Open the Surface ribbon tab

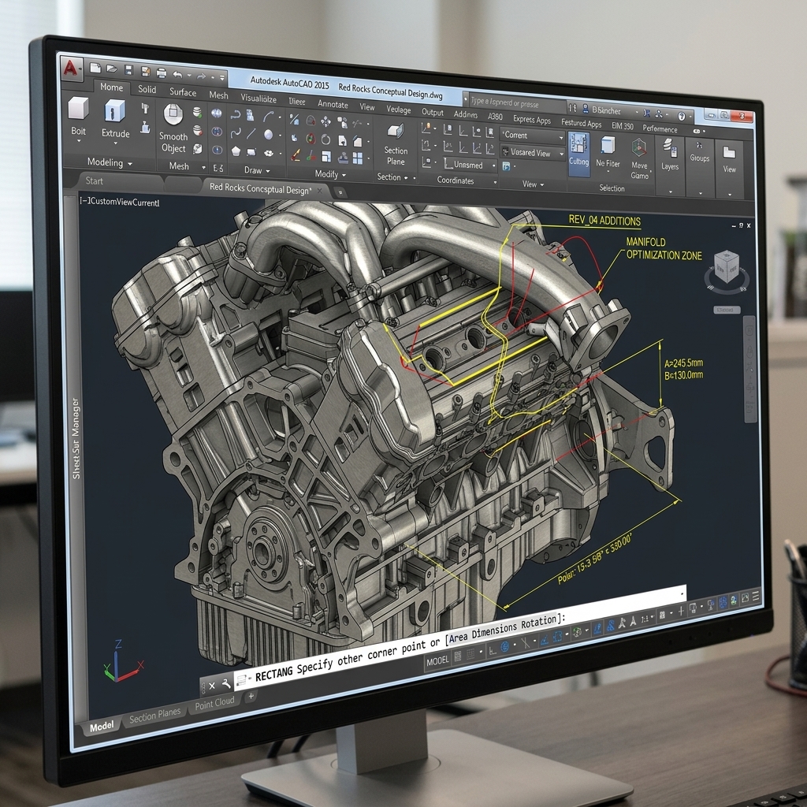[x=183, y=92]
